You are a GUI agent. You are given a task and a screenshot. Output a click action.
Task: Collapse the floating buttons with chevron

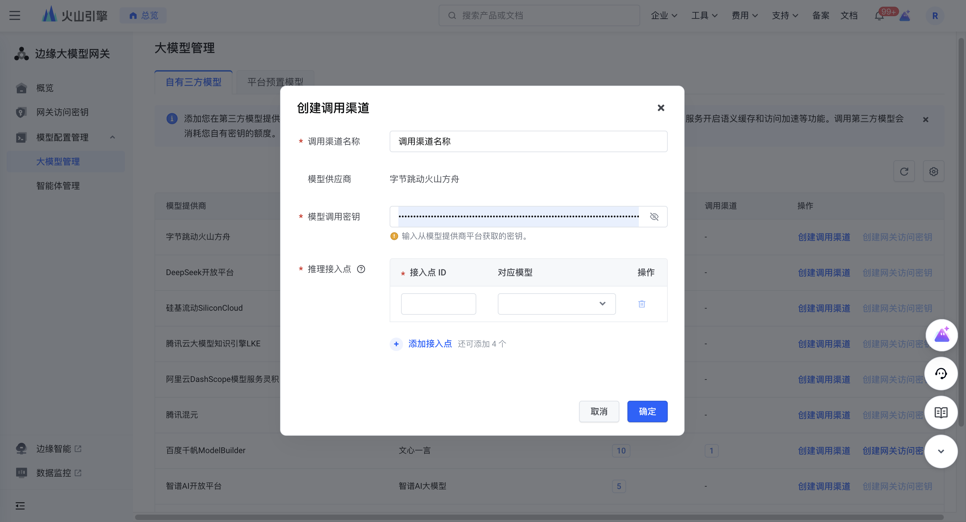941,451
